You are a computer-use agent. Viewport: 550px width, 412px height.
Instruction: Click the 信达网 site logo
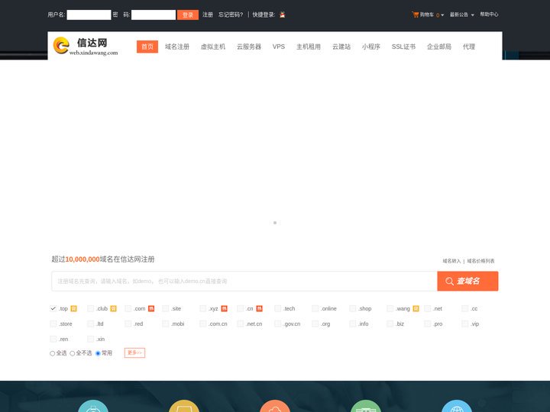86,47
